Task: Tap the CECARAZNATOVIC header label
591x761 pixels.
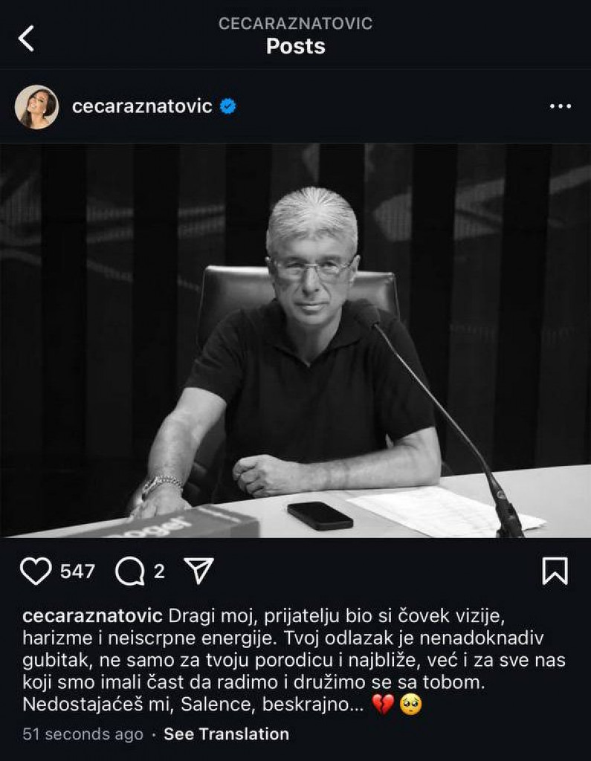Action: [x=295, y=23]
